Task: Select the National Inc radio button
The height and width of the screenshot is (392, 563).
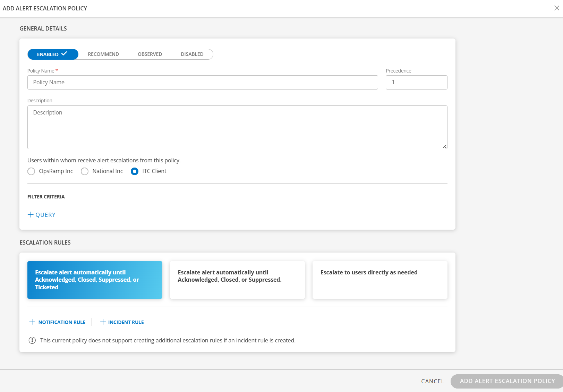Action: point(85,171)
